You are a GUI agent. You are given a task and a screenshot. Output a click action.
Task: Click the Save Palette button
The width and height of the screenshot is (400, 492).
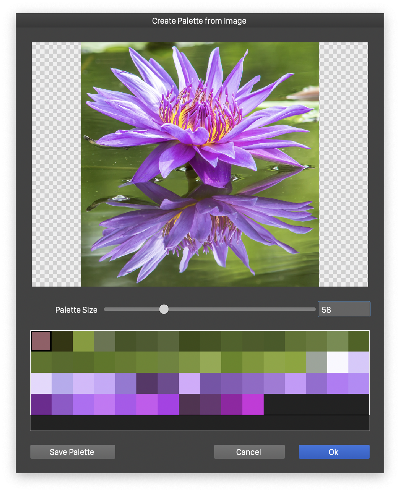coord(72,452)
